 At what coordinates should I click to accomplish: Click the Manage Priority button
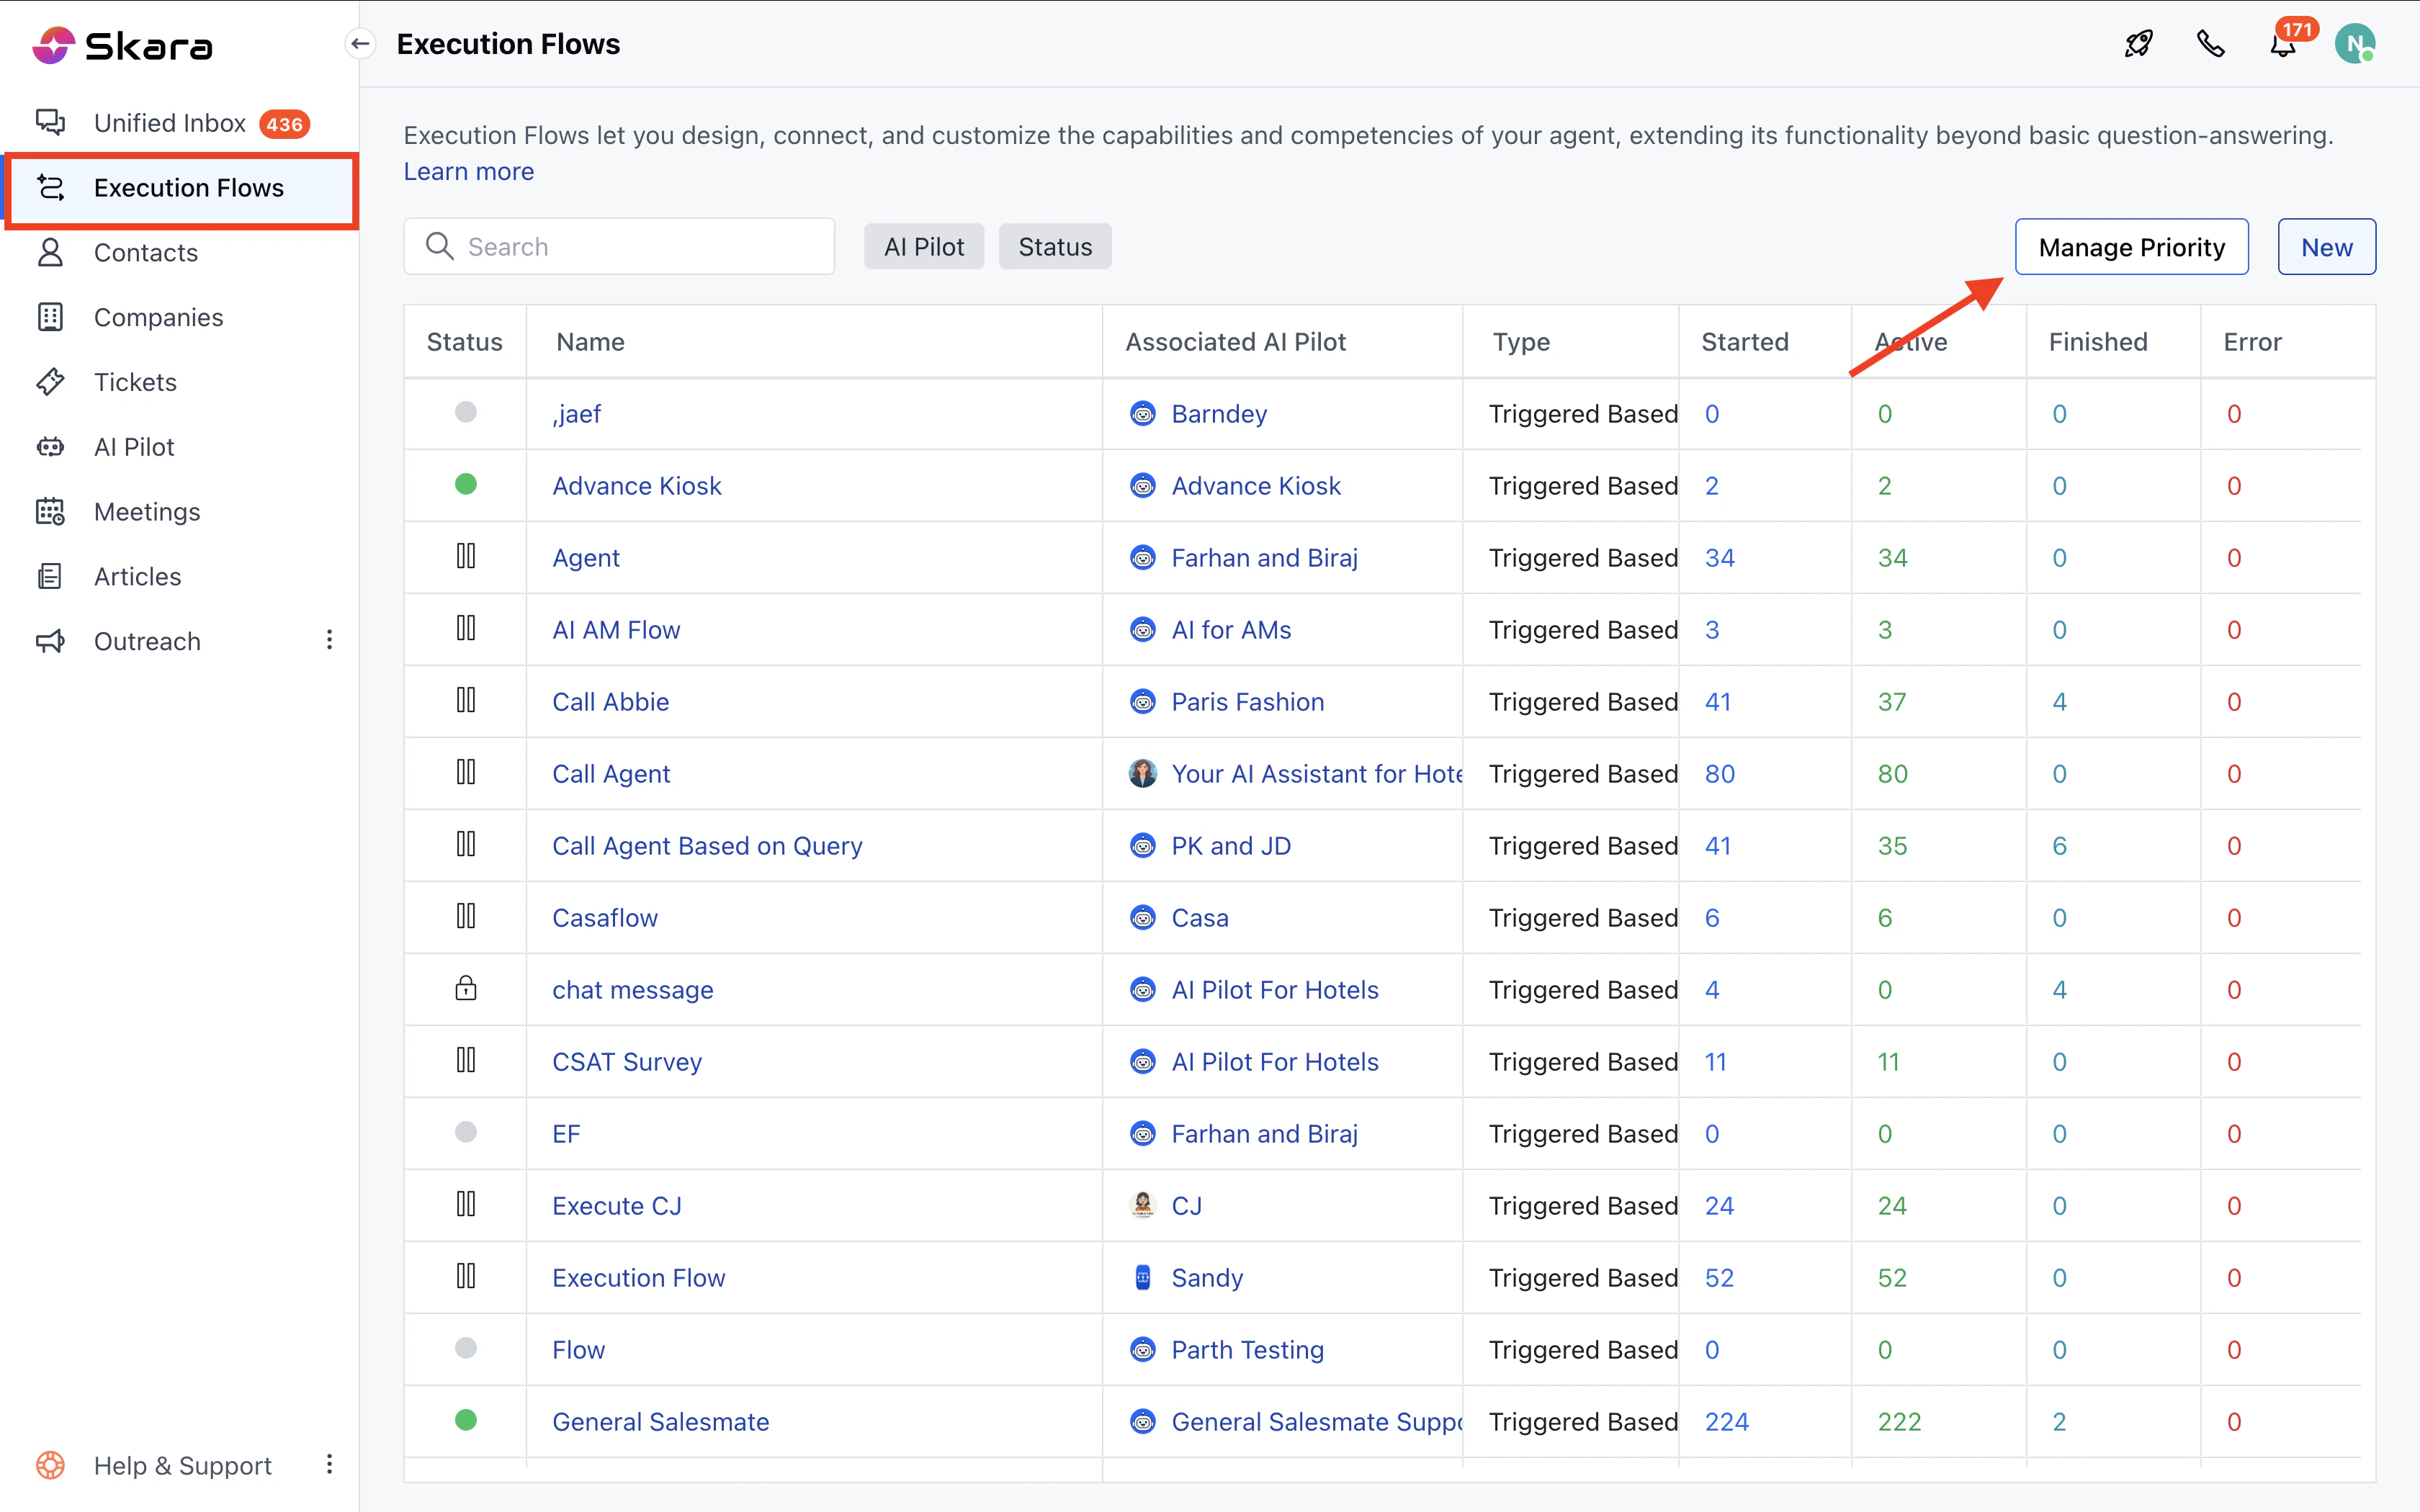pyautogui.click(x=2130, y=247)
